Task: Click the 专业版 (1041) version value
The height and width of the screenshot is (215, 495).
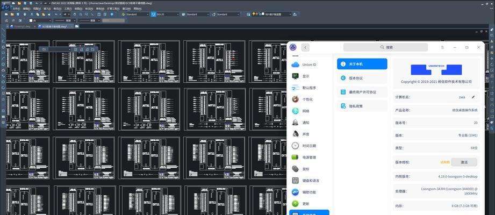Action: click(468, 135)
